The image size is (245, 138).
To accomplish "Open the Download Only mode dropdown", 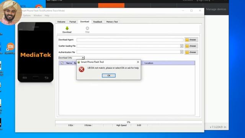I will tap(72, 58).
